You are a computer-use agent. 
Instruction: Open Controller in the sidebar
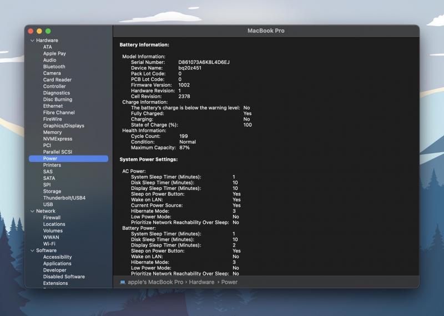tap(54, 87)
